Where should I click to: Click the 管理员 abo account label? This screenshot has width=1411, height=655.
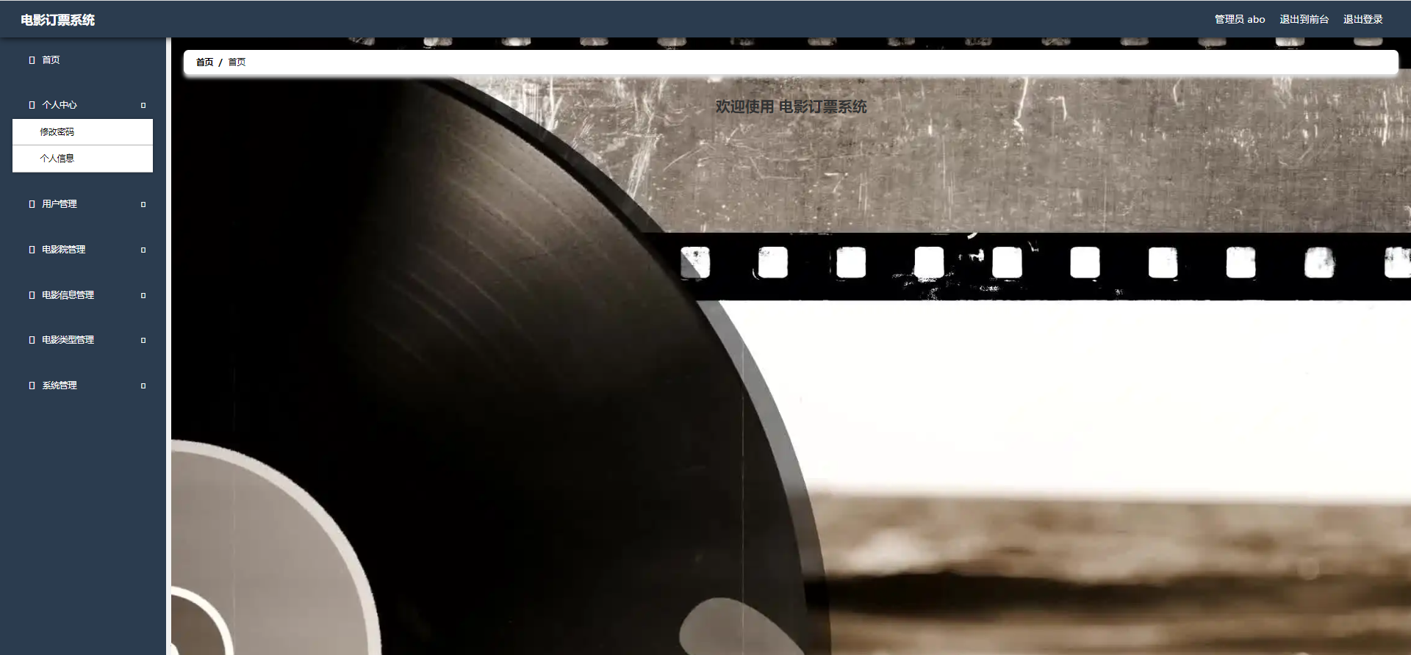tap(1240, 19)
